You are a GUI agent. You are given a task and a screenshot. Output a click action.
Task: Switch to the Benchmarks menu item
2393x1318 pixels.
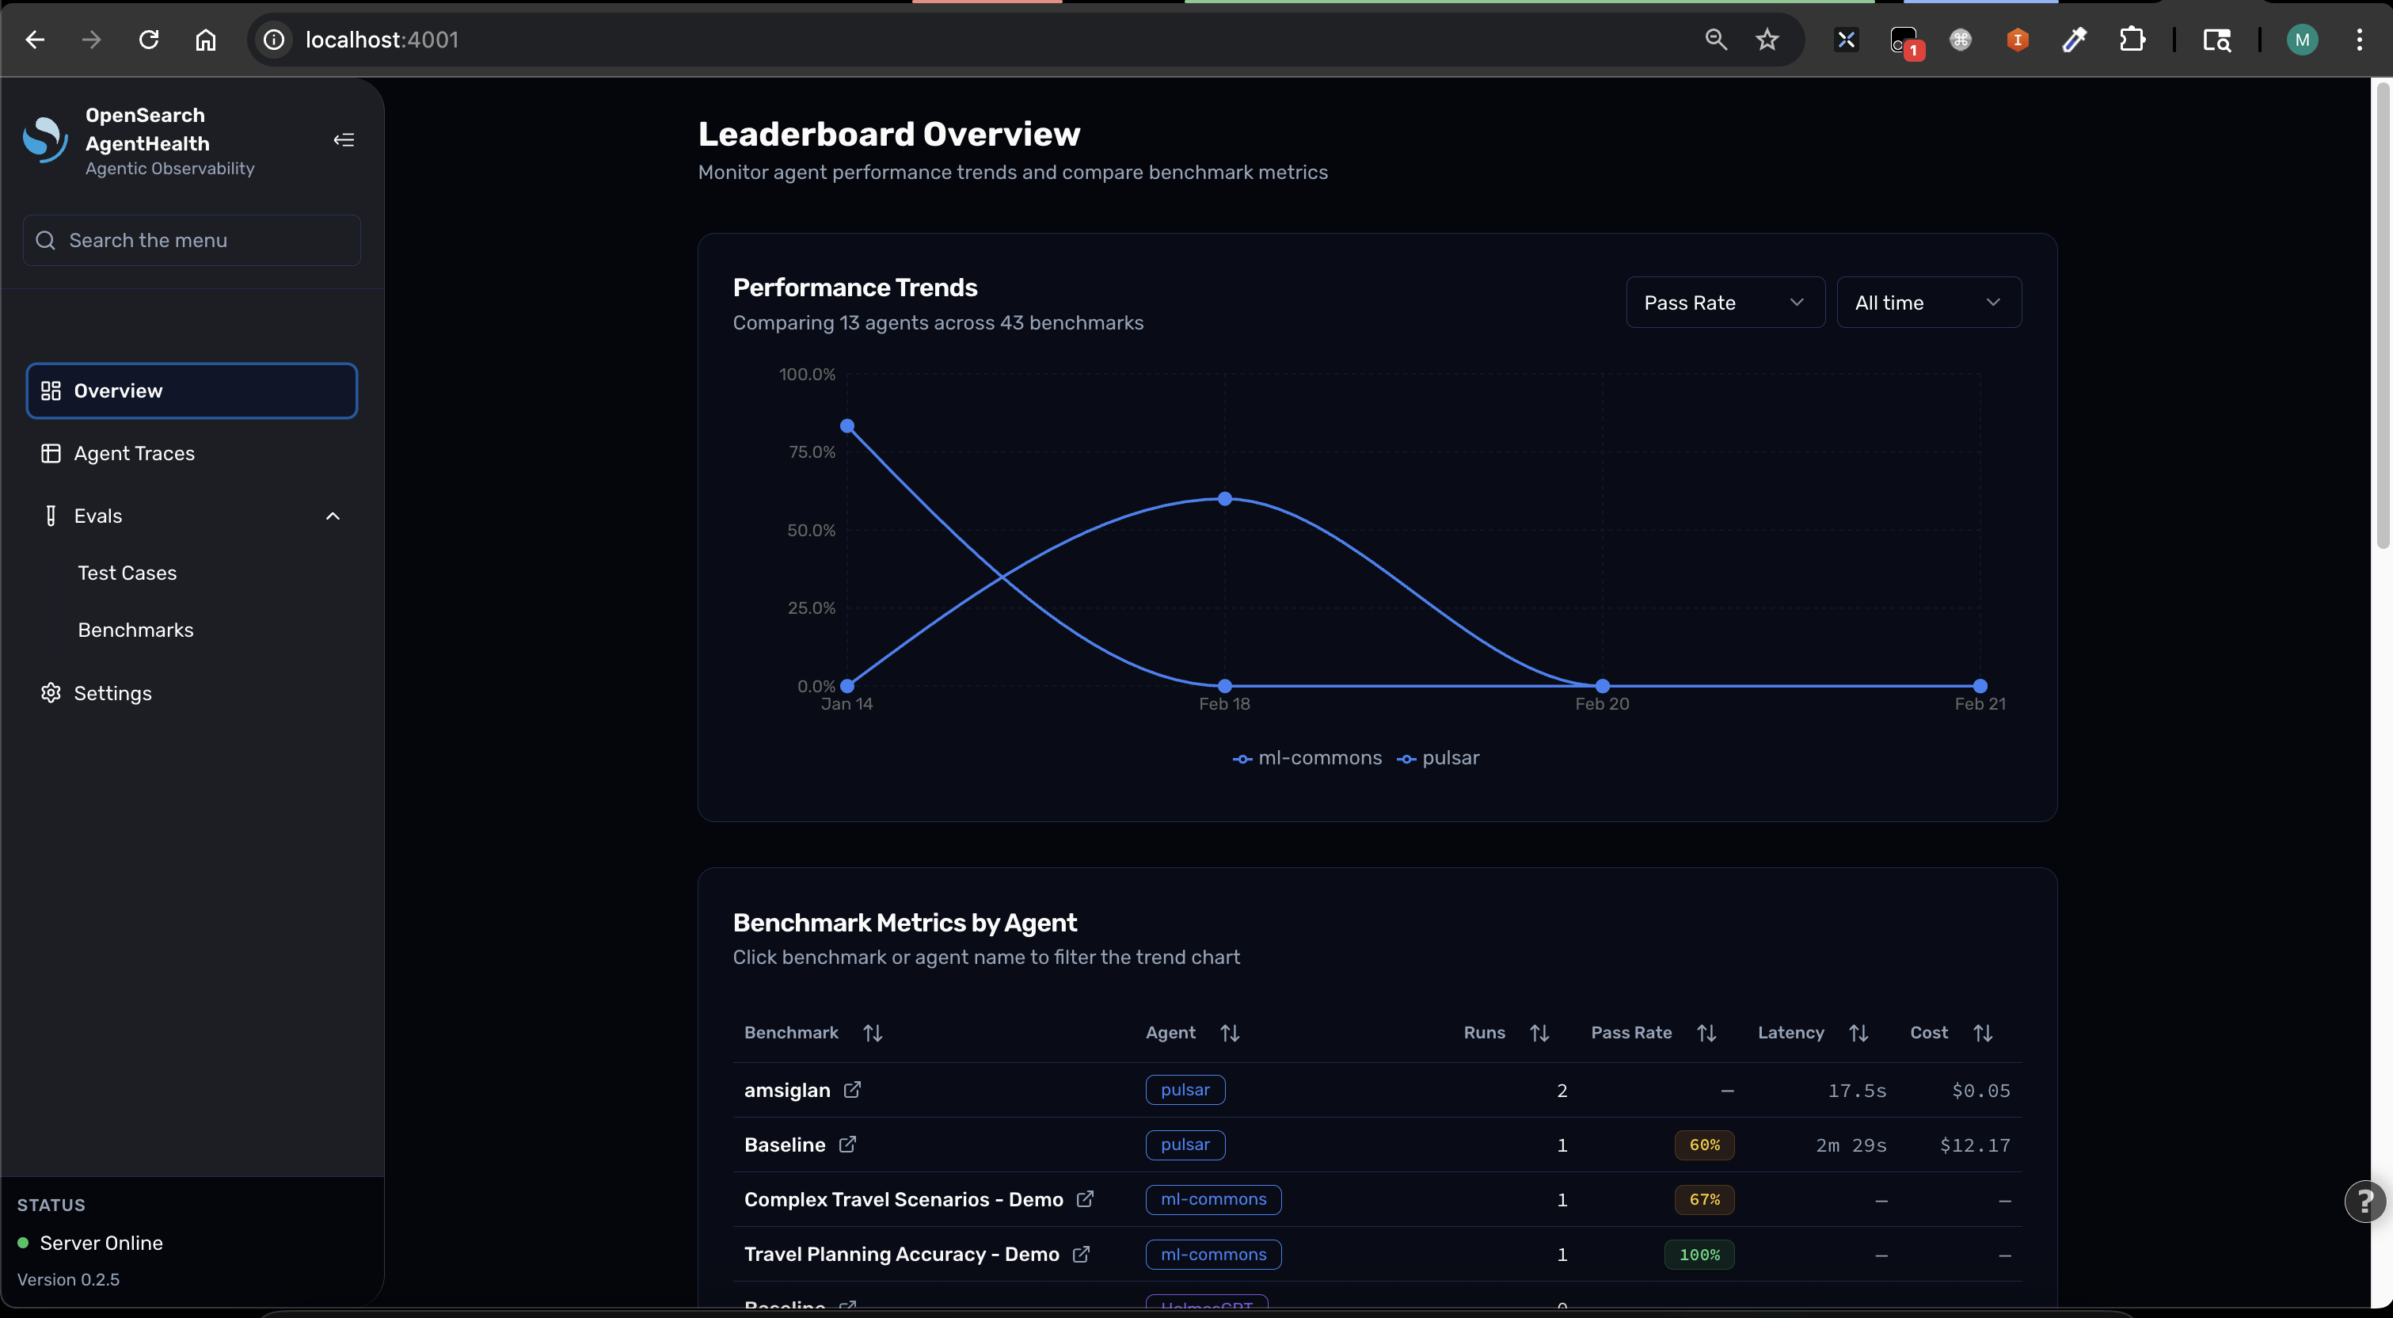click(x=135, y=629)
